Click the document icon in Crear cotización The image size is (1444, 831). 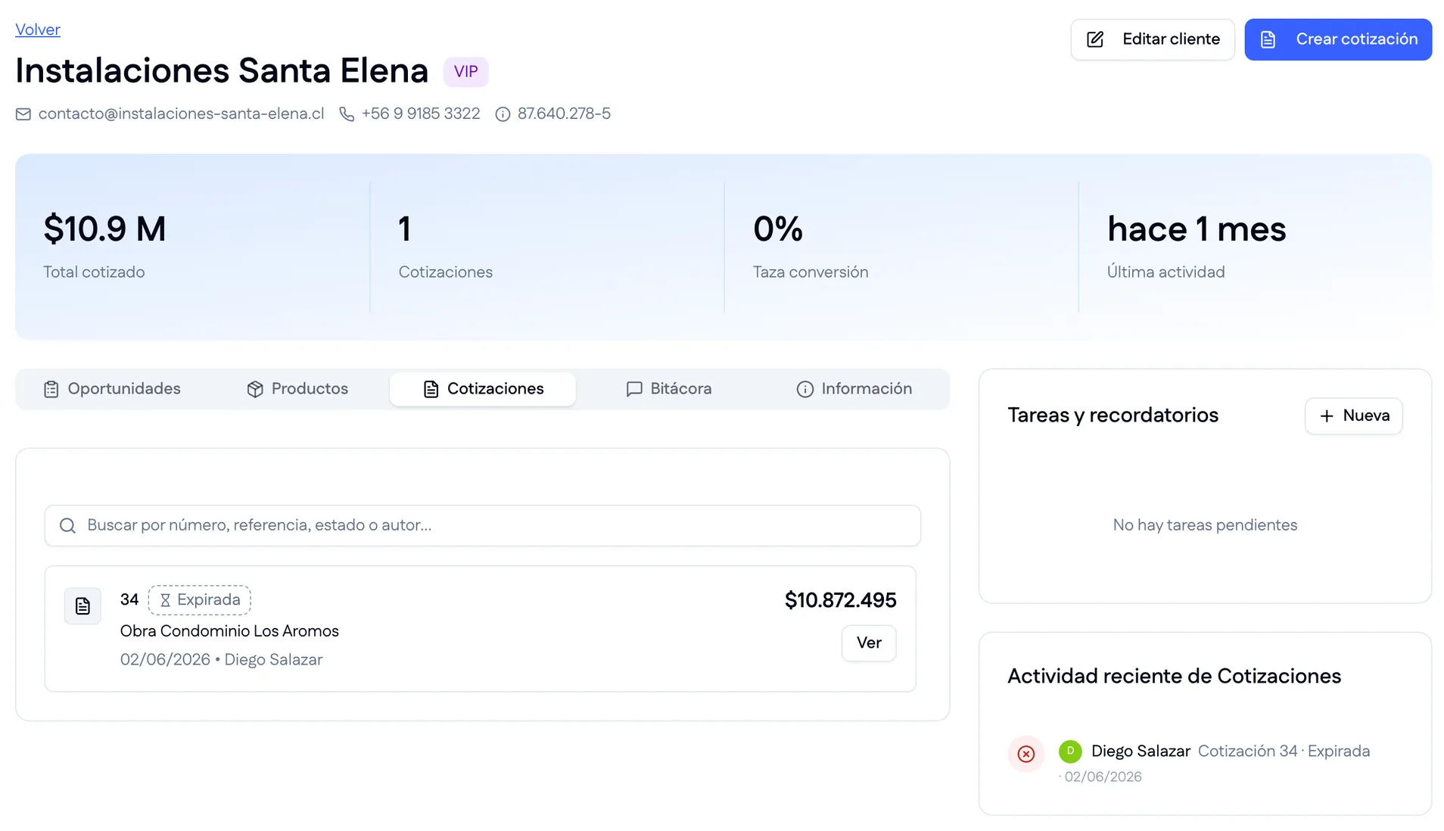click(1268, 39)
